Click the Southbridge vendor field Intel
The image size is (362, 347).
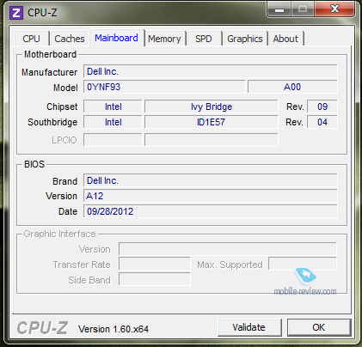(x=113, y=122)
